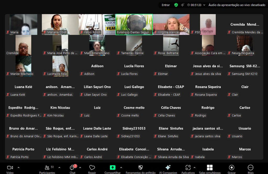Open the Aplicativos menu icon

pyautogui.click(x=188, y=168)
